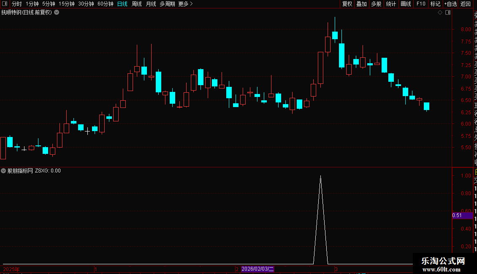Select the 30分钟 period tab
This screenshot has width=477, height=274.
[86, 4]
